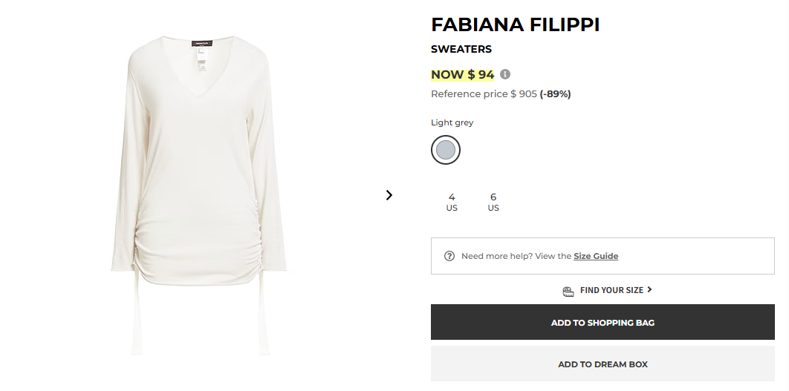Select size 4 US
The height and width of the screenshot is (391, 789).
[452, 202]
